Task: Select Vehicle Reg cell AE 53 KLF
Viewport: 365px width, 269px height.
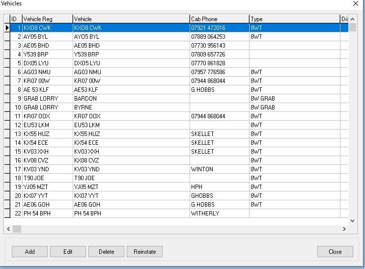Action: (x=48, y=90)
